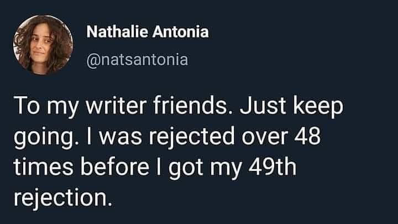Open the @natsantonia handle link

coord(138,58)
